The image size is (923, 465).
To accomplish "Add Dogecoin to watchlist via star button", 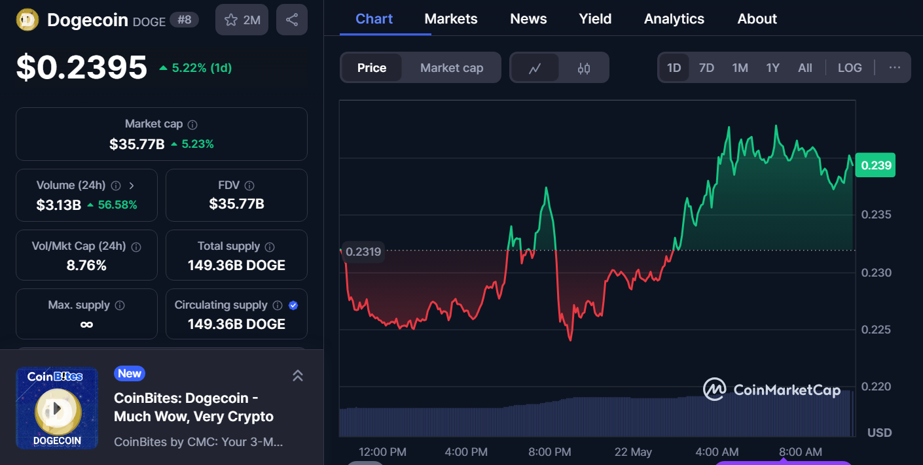I will click(x=242, y=20).
